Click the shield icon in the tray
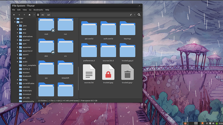The height and width of the screenshot is (125, 223). coord(210,123)
